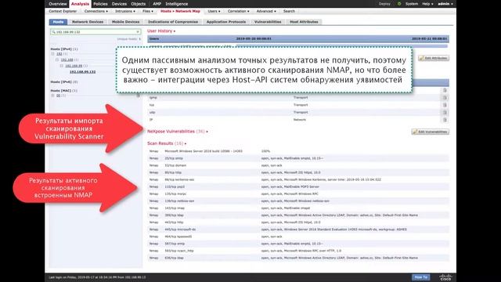Screen dimensions: 501x282
Task: Expand the Connections submenu
Action: 96,11
